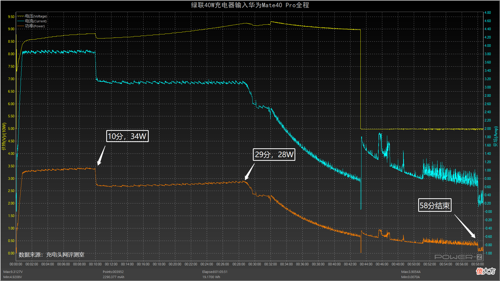Click the Points:003952 counter
Viewport: 500px width, 281px height.
tap(113, 272)
